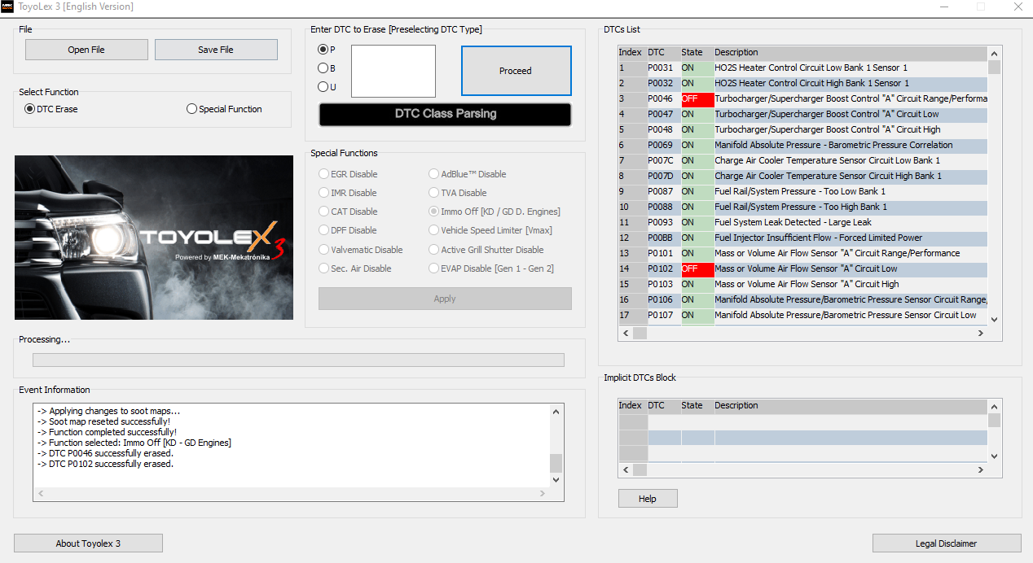
Task: Focus the DTC to erase input box
Action: 393,71
